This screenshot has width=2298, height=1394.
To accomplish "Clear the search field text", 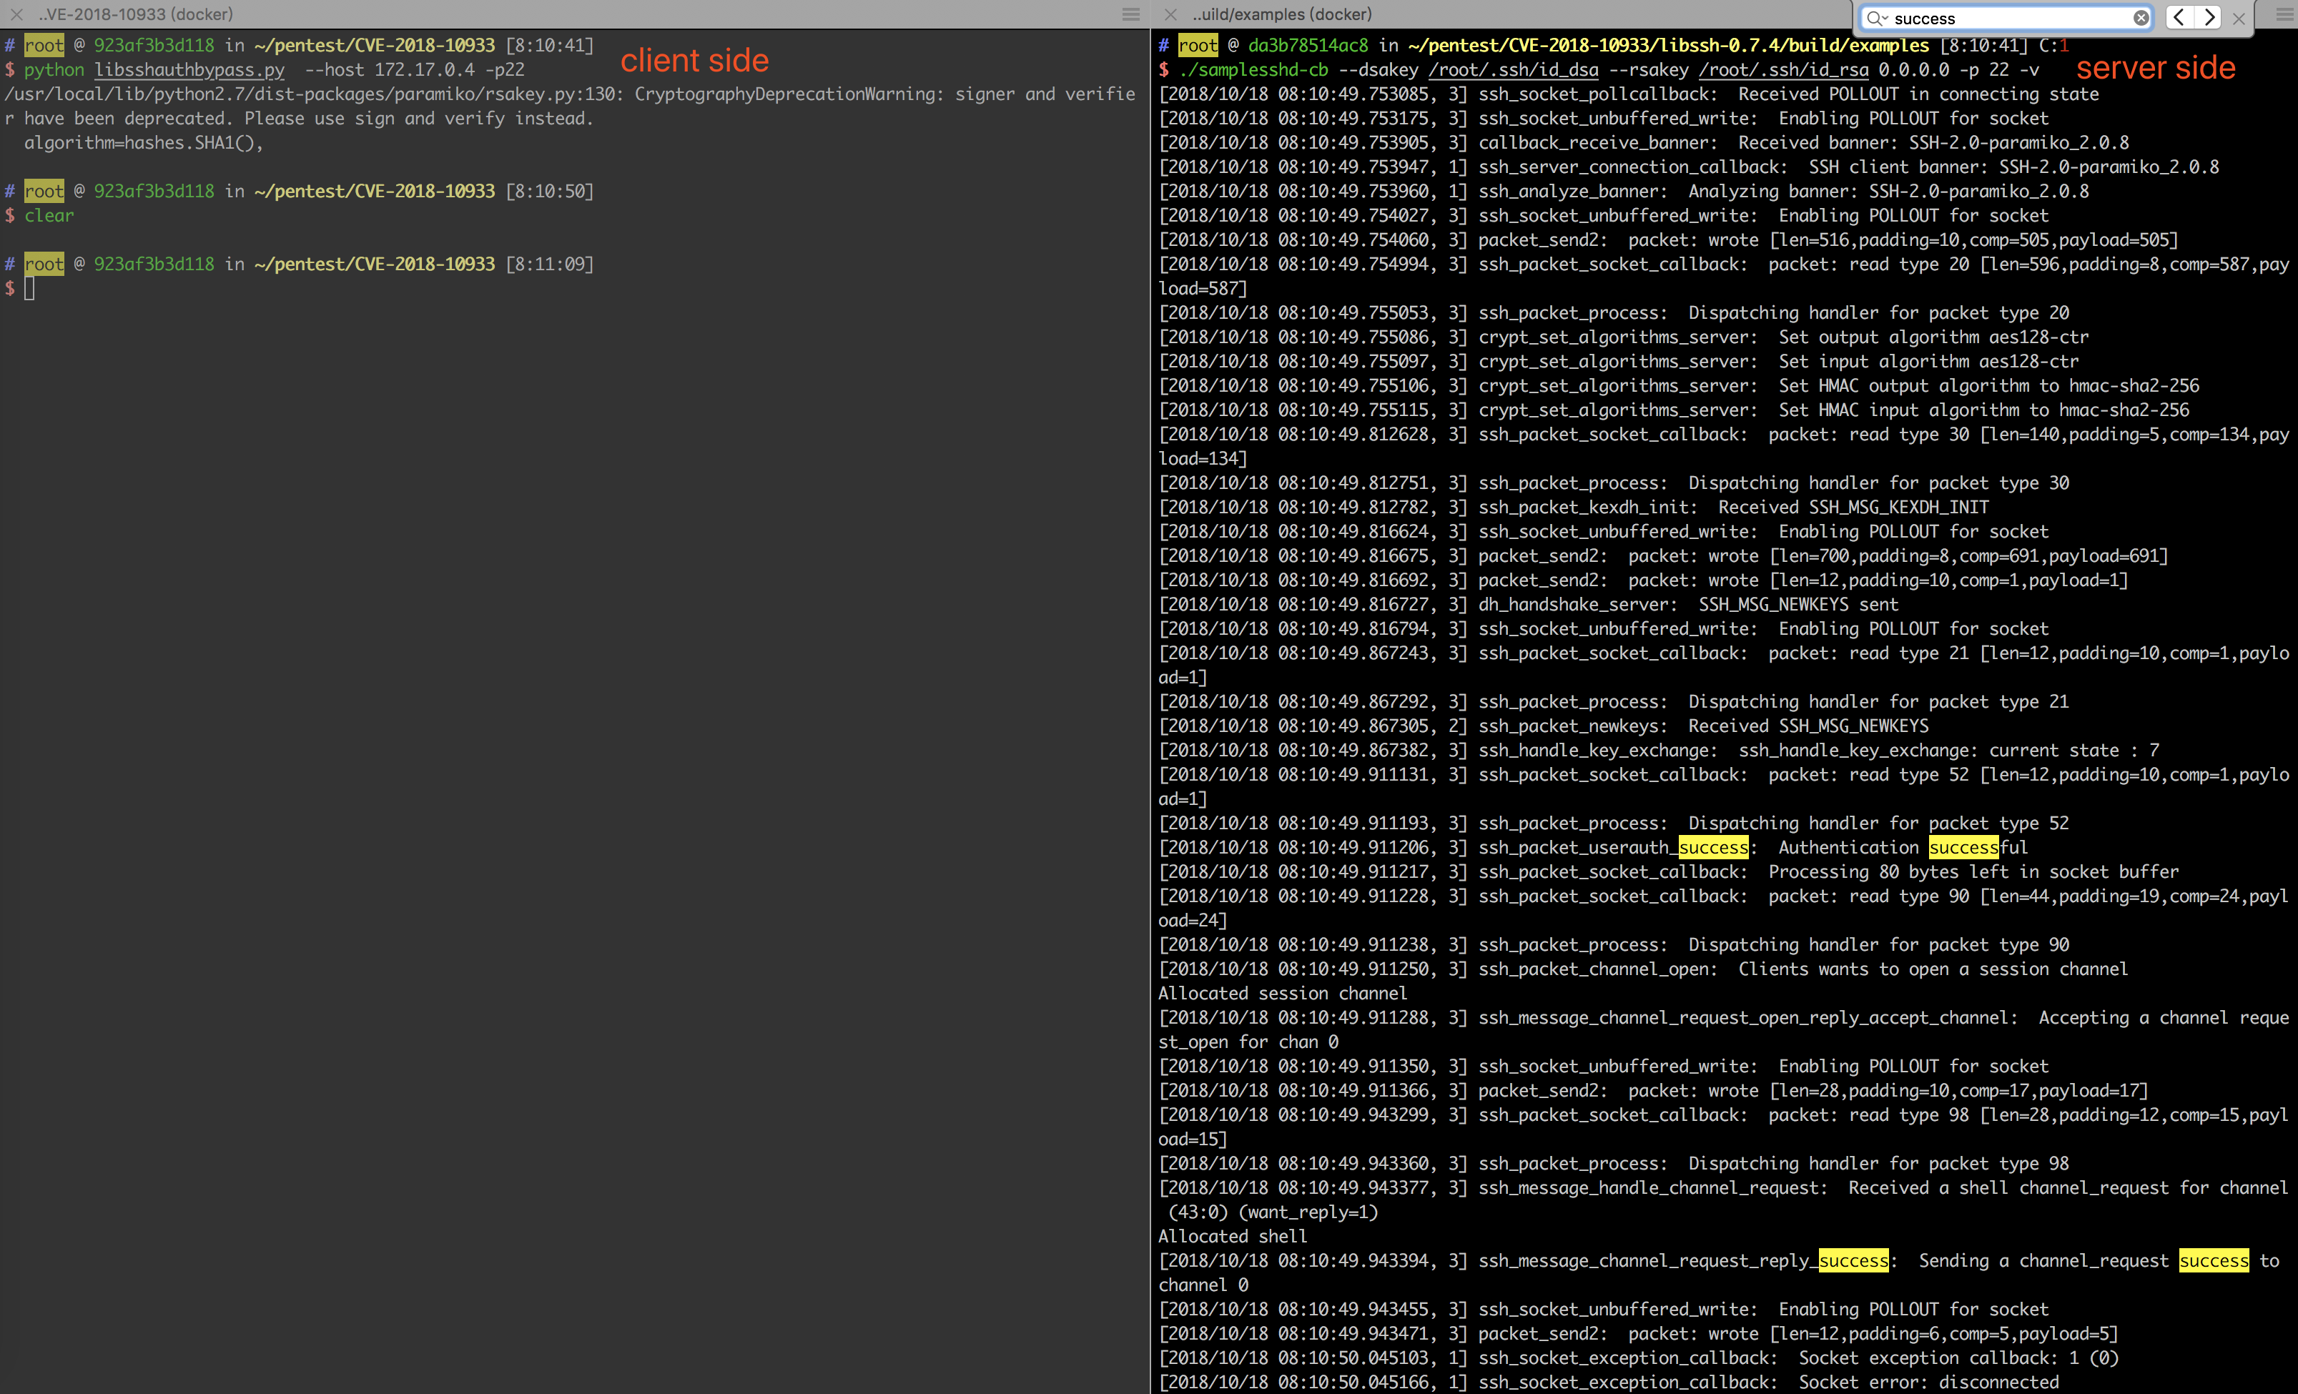I will (2141, 18).
